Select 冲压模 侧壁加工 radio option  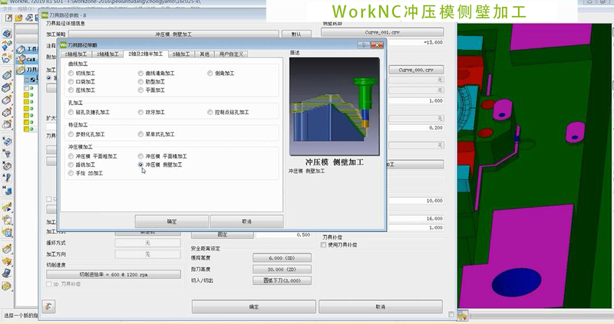pyautogui.click(x=140, y=165)
